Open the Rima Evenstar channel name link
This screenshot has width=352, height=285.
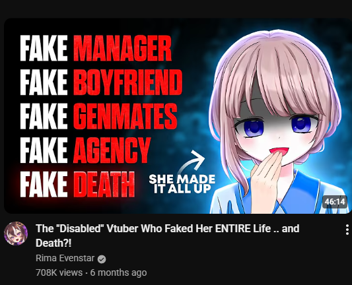click(65, 258)
